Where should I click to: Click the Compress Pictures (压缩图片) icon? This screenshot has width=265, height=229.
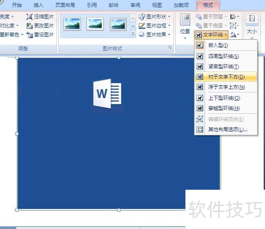point(30,17)
